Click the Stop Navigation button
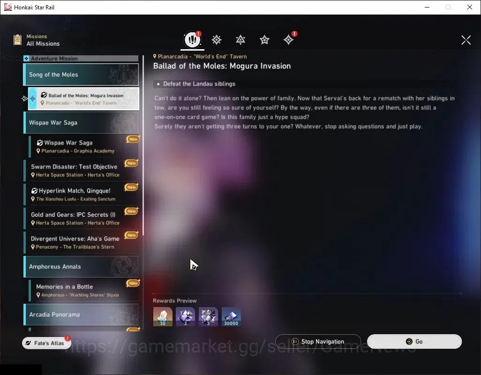This screenshot has height=375, width=481. [318, 342]
